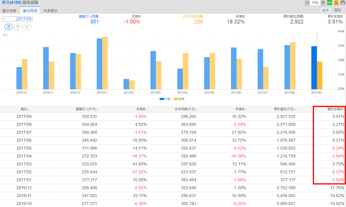Select table row 2017/05

173,148
